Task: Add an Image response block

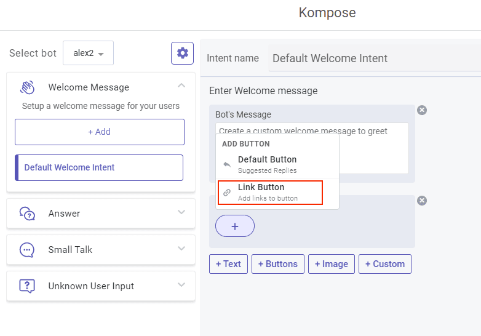Action: (x=332, y=264)
